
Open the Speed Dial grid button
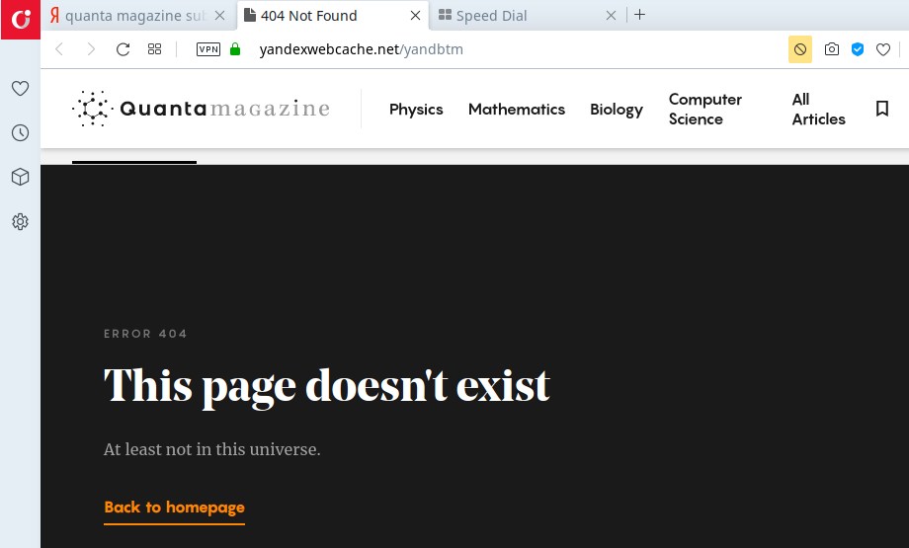154,49
